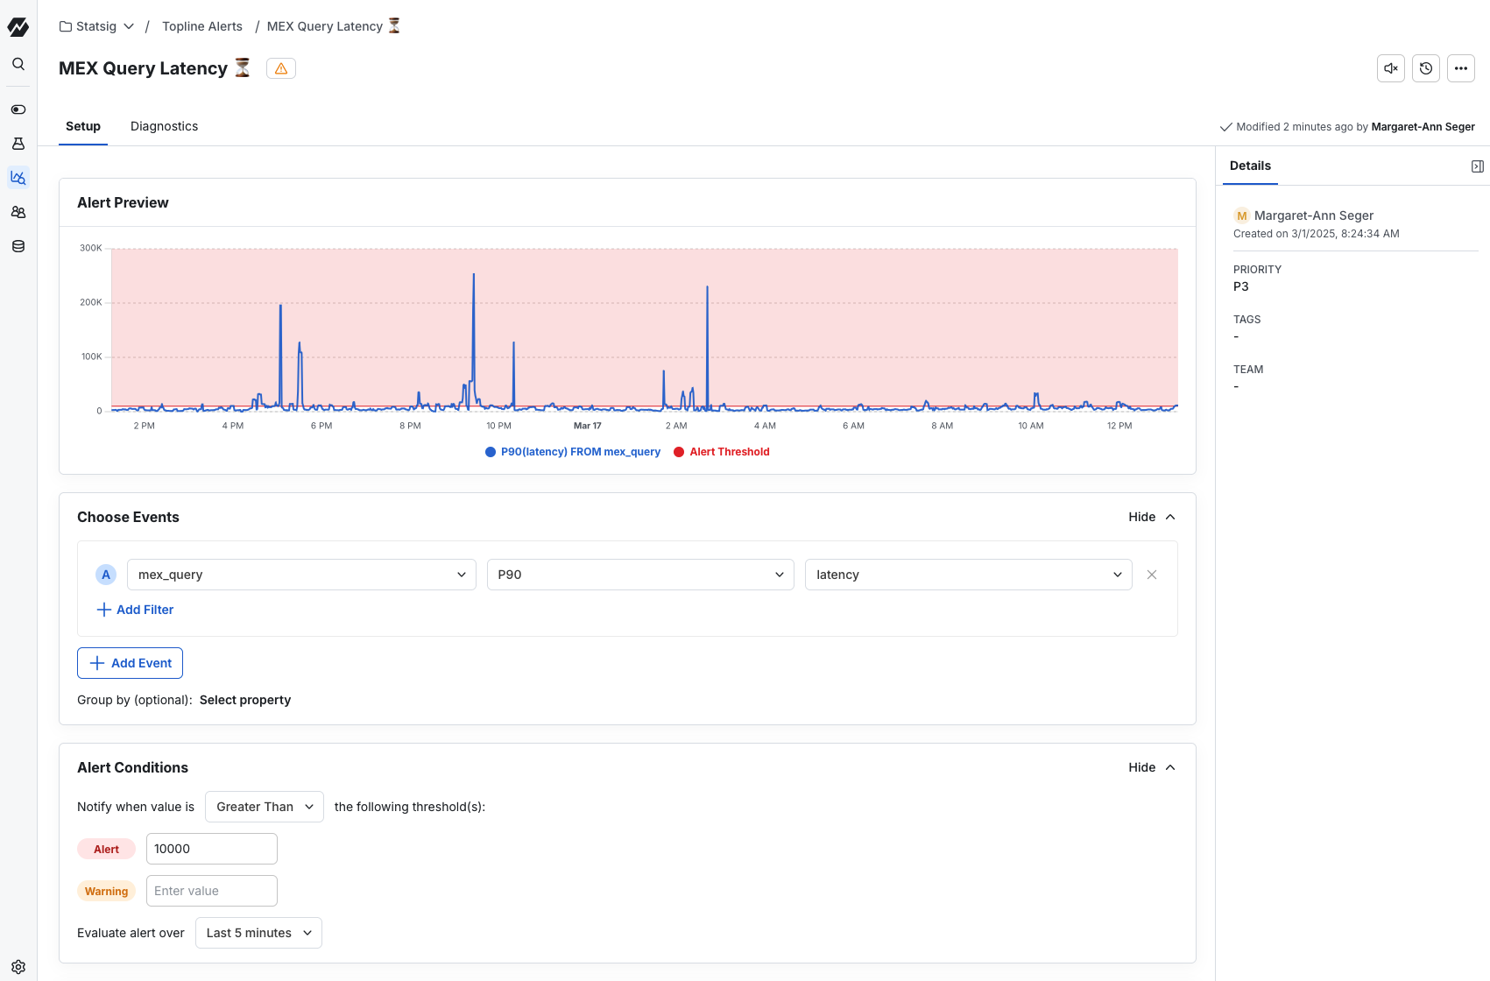Click the TAGS field value
The image size is (1490, 981).
point(1236,336)
